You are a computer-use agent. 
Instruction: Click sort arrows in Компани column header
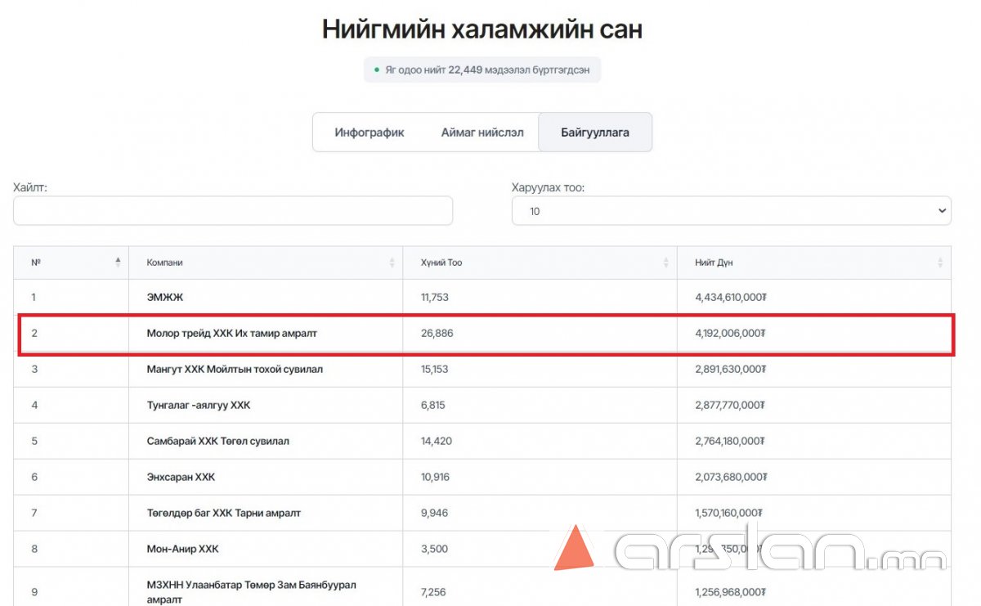coord(392,263)
